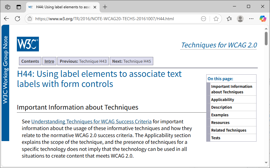Go to Contents button

(x=30, y=61)
